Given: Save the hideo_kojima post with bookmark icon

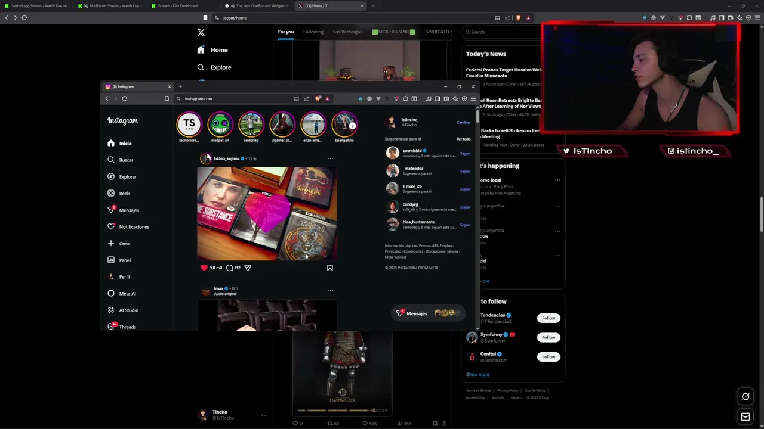Looking at the screenshot, I should [x=330, y=268].
